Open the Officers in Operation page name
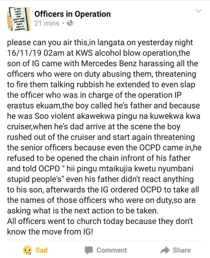The width and height of the screenshot is (210, 258). tap(73, 14)
